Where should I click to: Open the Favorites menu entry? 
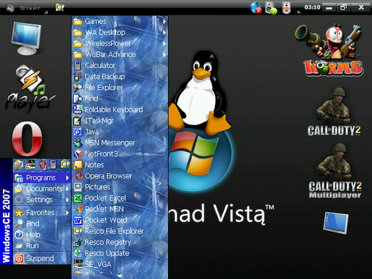tap(42, 212)
